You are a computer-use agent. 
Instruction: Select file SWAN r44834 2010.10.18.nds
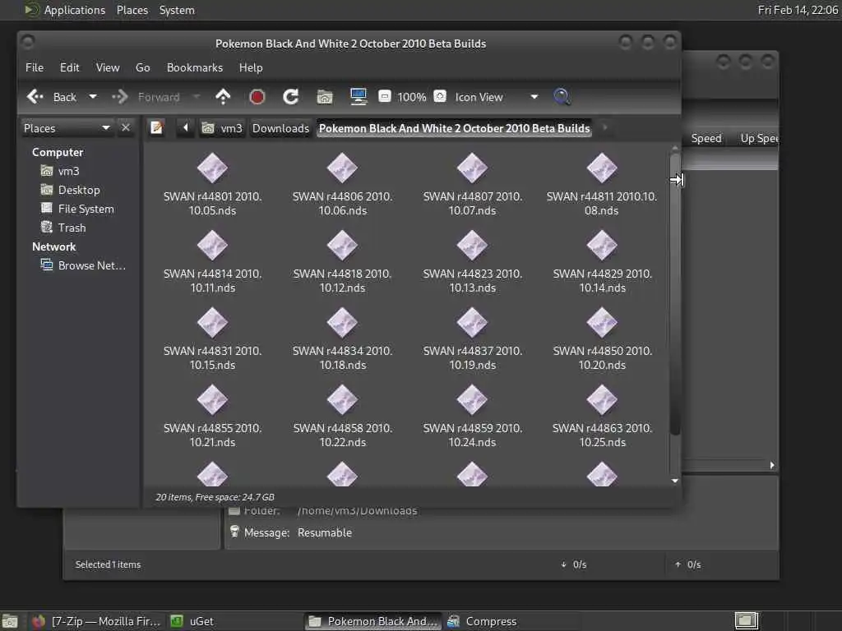click(x=342, y=339)
